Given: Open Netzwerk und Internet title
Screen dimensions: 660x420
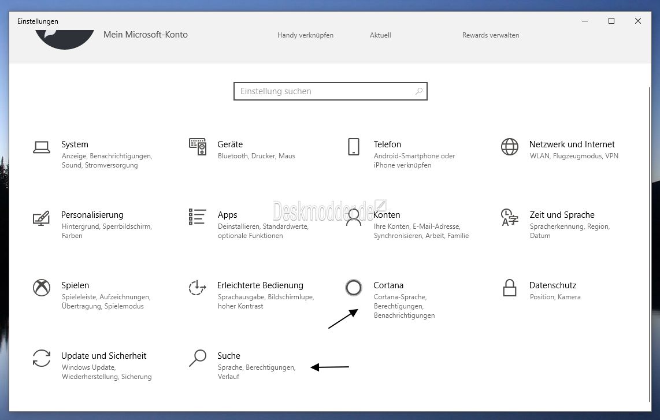Looking at the screenshot, I should pyautogui.click(x=572, y=144).
